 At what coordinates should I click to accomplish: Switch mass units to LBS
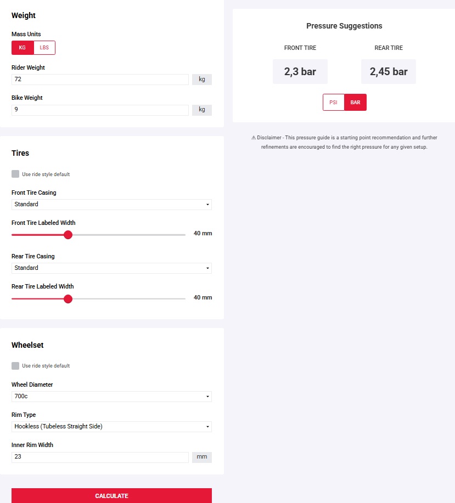(44, 48)
